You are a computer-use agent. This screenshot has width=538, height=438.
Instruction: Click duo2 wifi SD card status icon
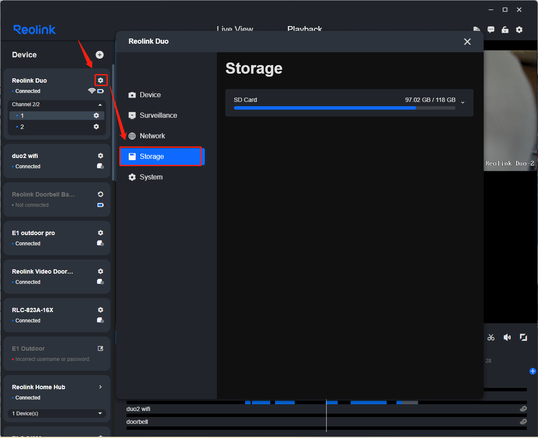101,166
